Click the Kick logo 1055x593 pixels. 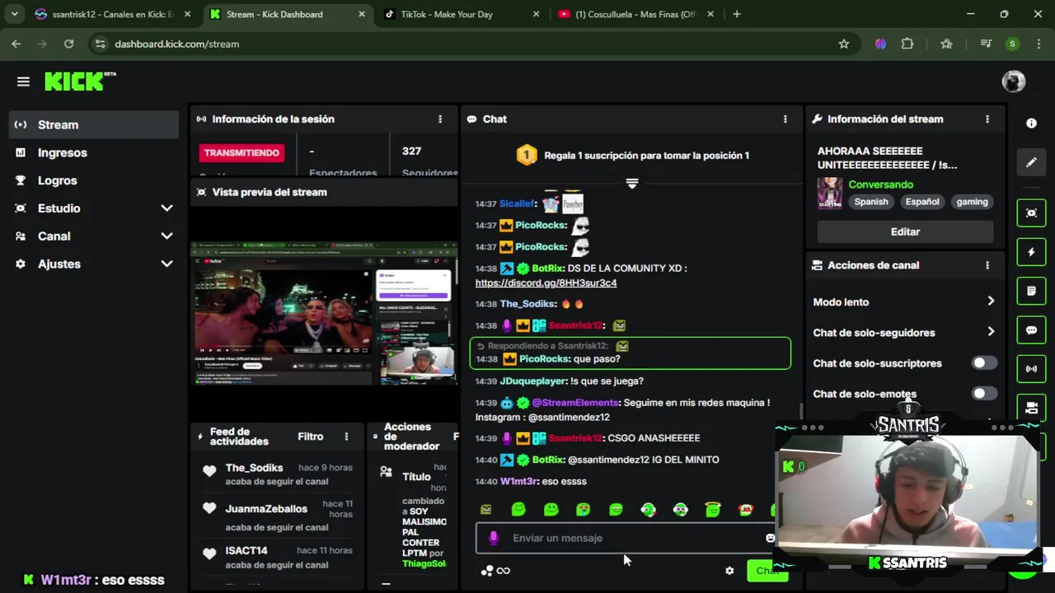pos(79,81)
